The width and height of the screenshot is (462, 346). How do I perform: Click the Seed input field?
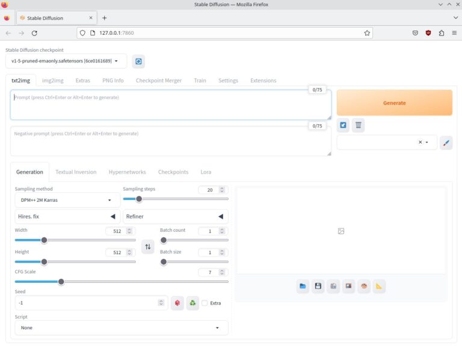pos(91,303)
